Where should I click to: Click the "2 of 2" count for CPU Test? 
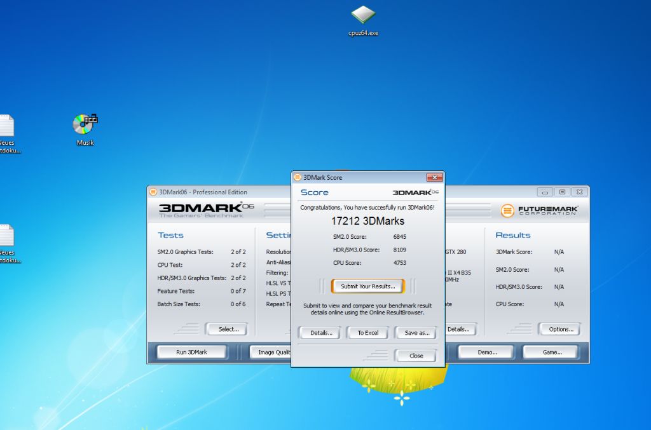[x=238, y=265]
